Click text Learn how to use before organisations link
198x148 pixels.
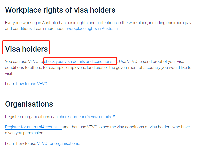click(x=21, y=143)
